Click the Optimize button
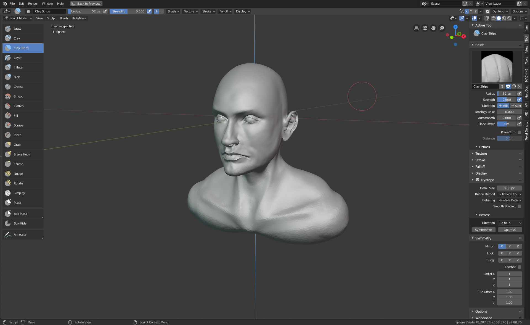The height and width of the screenshot is (325, 530). pyautogui.click(x=510, y=230)
